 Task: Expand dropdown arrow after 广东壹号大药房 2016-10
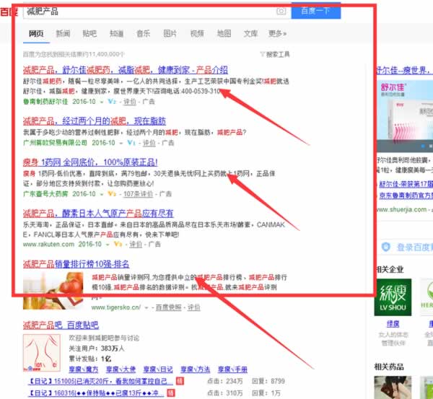tap(102, 194)
